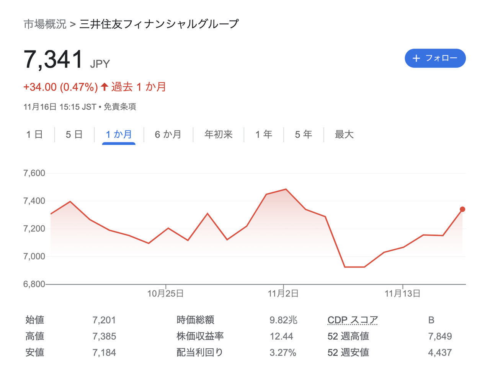Click the 高値 label

(35, 336)
